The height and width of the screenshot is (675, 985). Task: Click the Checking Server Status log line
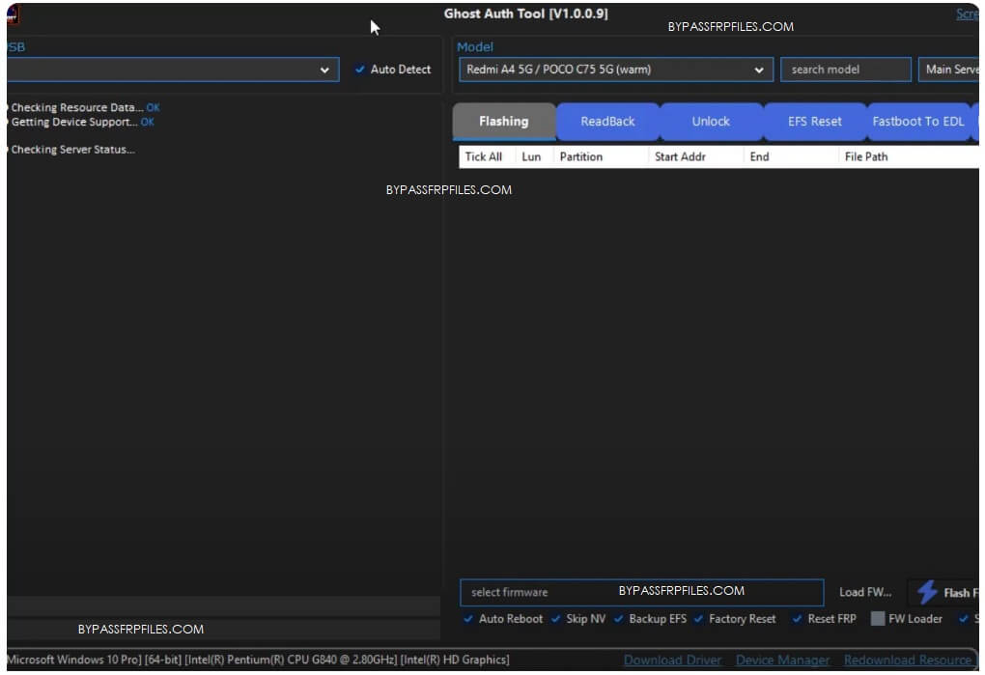pos(72,150)
